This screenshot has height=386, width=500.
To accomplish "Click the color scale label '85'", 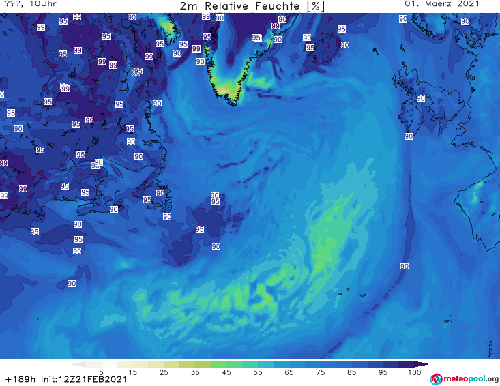I will point(352,372).
